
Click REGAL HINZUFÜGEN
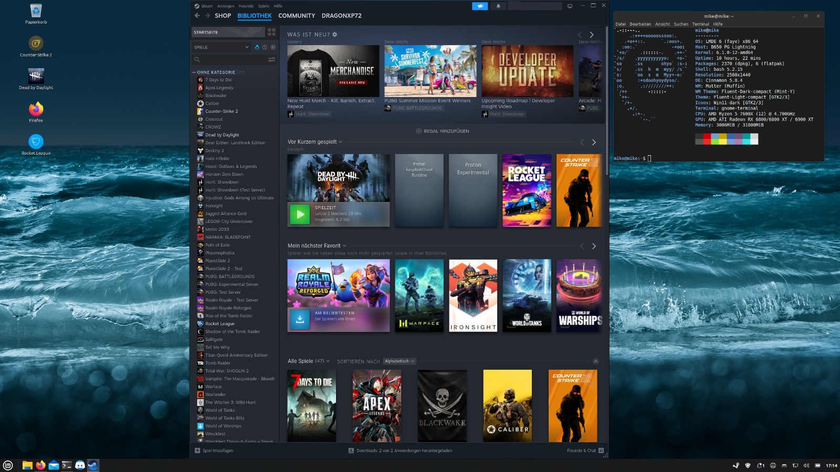(x=443, y=131)
